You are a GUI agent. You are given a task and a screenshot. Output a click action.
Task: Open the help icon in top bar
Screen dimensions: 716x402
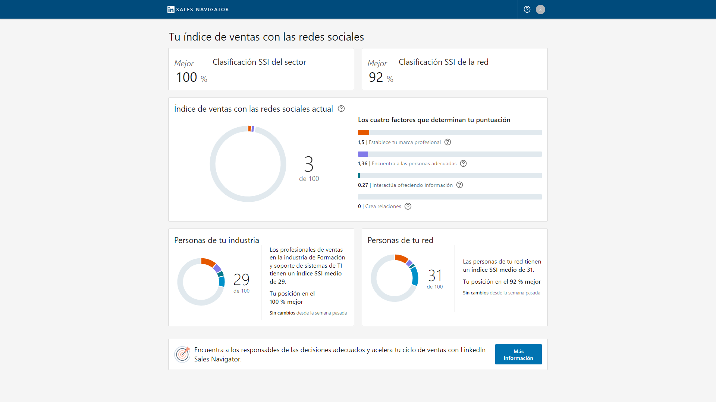coord(527,9)
